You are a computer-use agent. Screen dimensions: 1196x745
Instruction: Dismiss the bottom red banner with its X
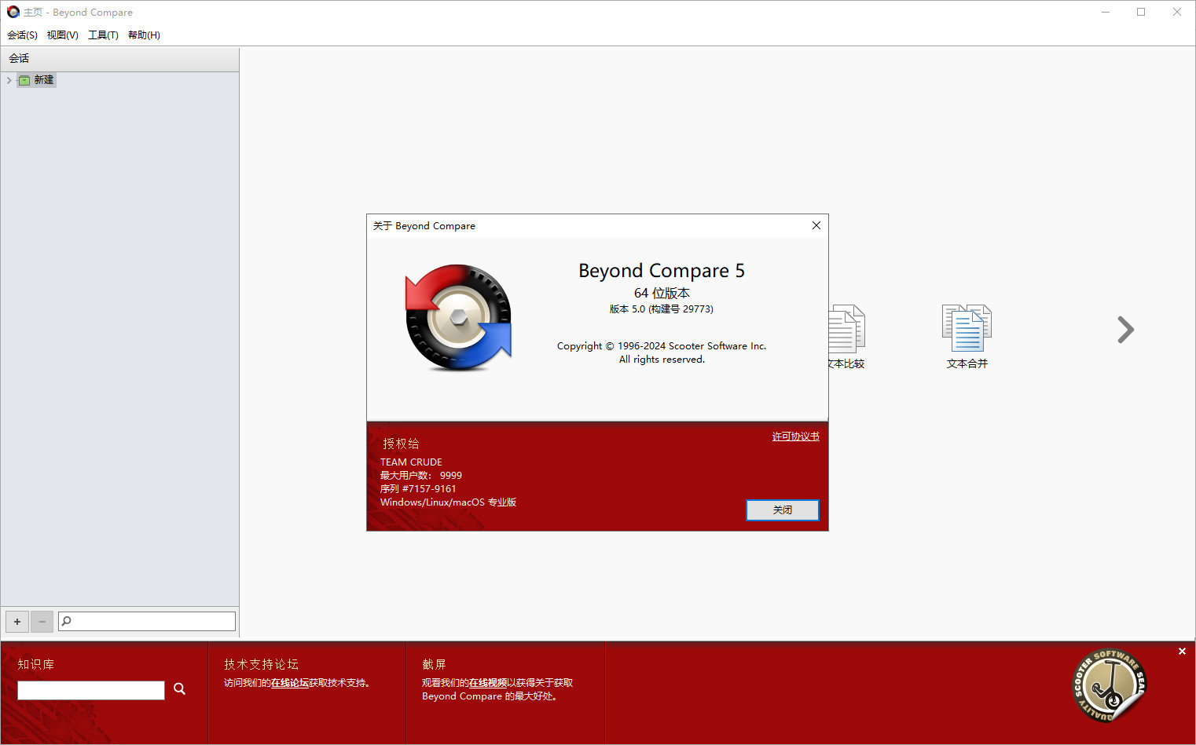point(1182,651)
